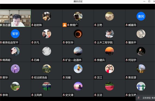This screenshot has width=155, height=101.
Task: Click the blue 军平 avatar
Action: [x=15, y=34]
